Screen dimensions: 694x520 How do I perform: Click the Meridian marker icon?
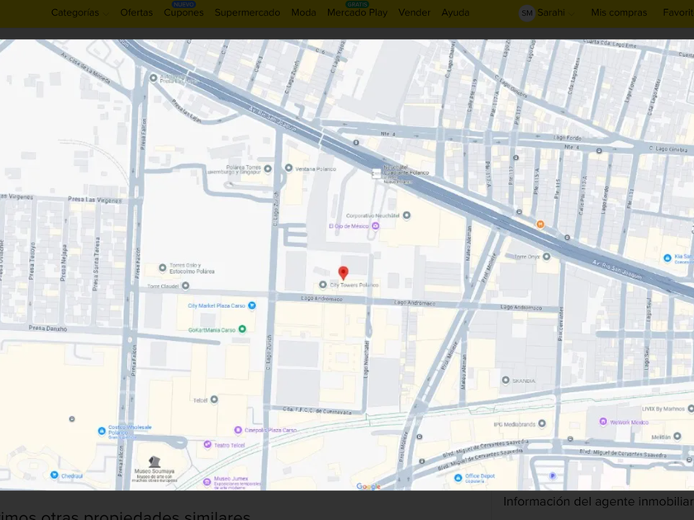(677, 437)
